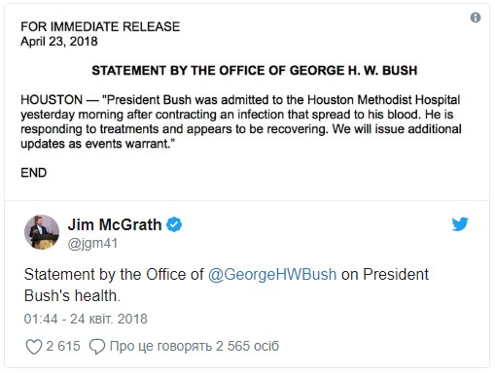Click the HOUSTON paragraph of the statement
Image resolution: width=495 pixels, height=373 pixels.
[x=241, y=121]
